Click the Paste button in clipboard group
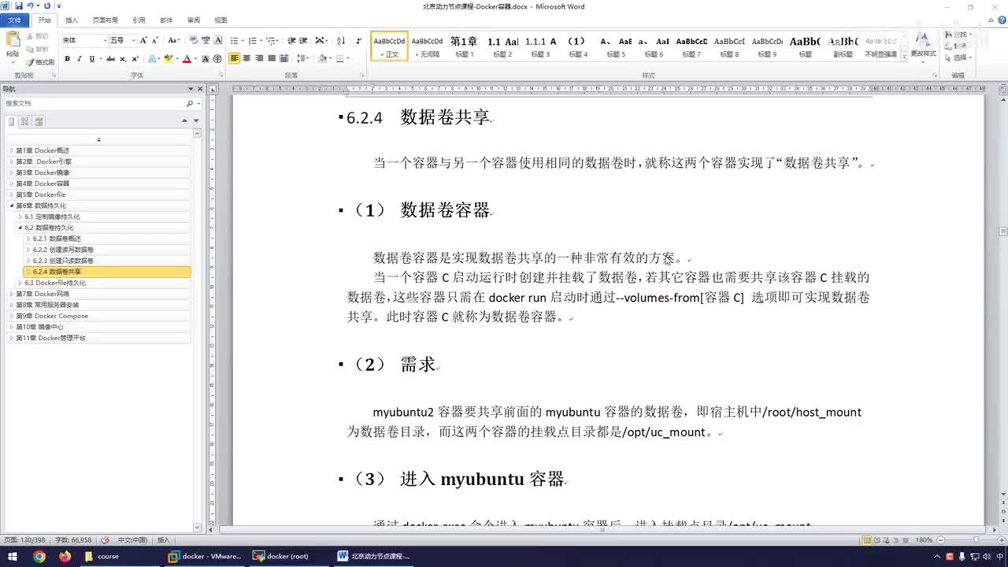Viewport: 1008px width, 567px height. pos(13,46)
